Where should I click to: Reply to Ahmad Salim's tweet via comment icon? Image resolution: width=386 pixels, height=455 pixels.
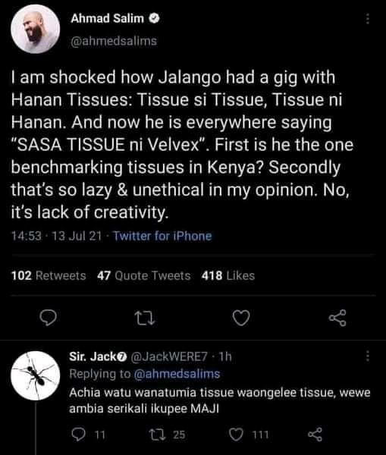point(48,318)
